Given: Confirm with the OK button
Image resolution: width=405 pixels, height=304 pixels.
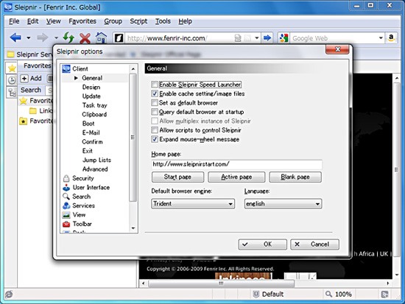Looking at the screenshot, I should (262, 244).
